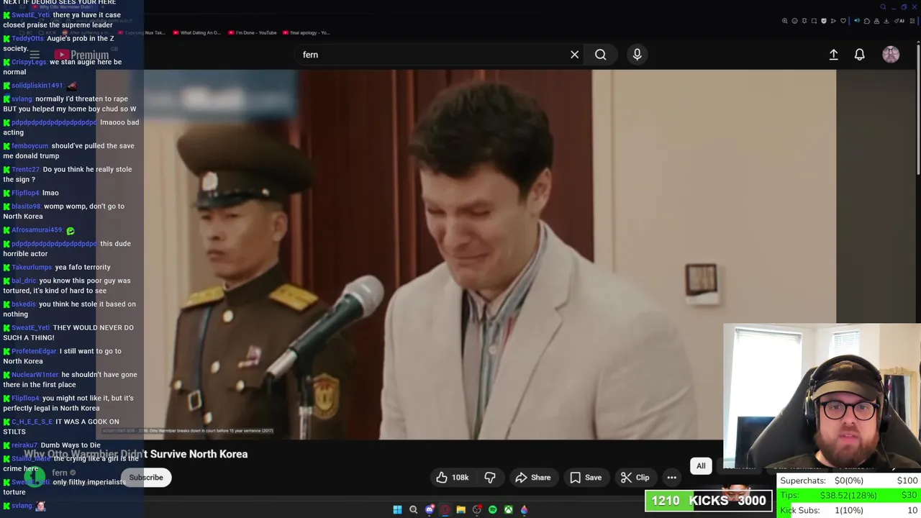This screenshot has width=921, height=518.
Task: Open the Windows Start menu
Action: [x=397, y=509]
